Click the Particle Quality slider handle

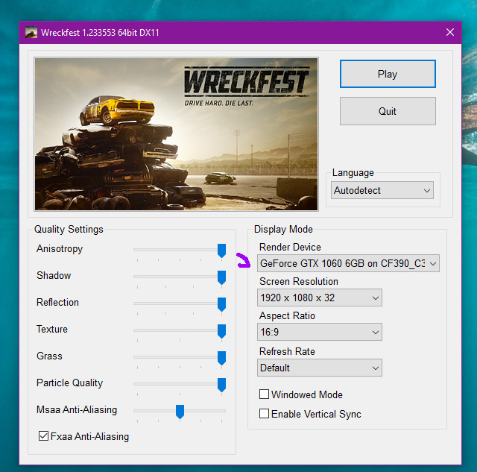(x=222, y=385)
